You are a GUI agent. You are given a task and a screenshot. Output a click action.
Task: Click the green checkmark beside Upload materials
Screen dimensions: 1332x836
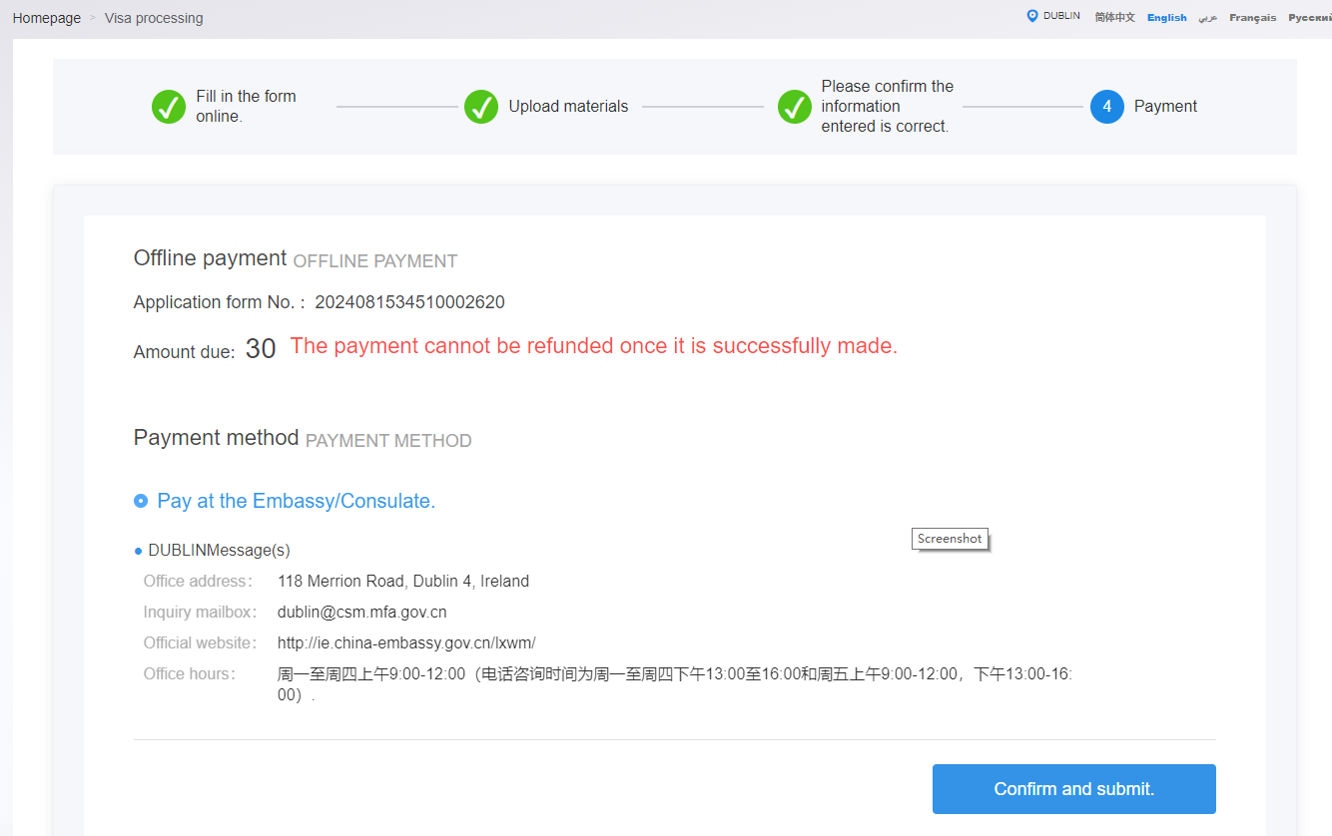[x=481, y=107]
